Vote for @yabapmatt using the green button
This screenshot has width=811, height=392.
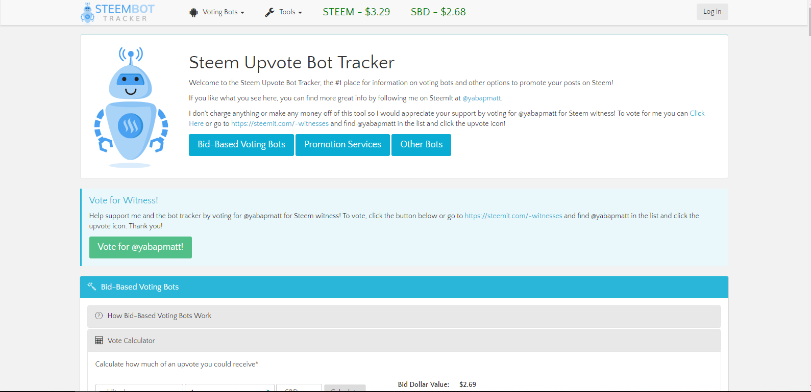point(140,247)
